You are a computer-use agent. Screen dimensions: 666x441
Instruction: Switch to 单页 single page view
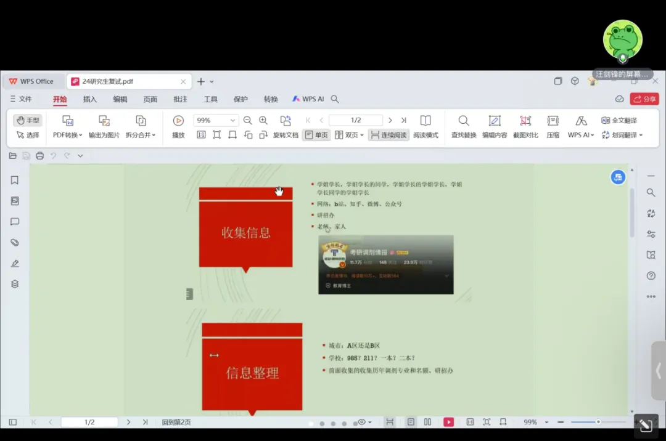[316, 135]
